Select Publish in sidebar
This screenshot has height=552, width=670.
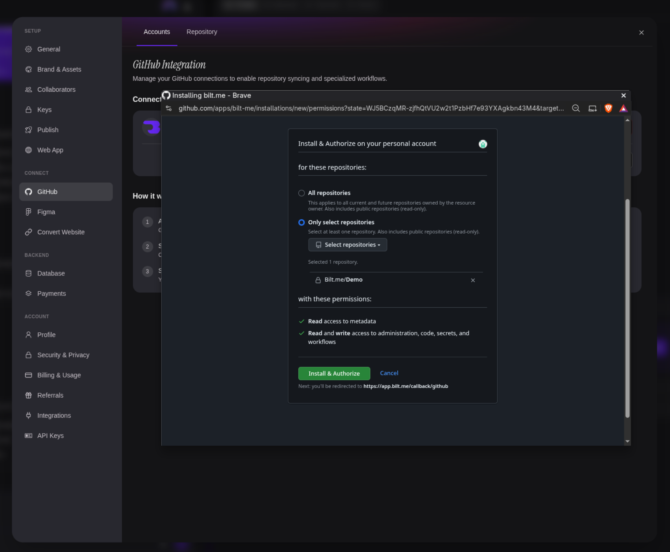point(66,130)
